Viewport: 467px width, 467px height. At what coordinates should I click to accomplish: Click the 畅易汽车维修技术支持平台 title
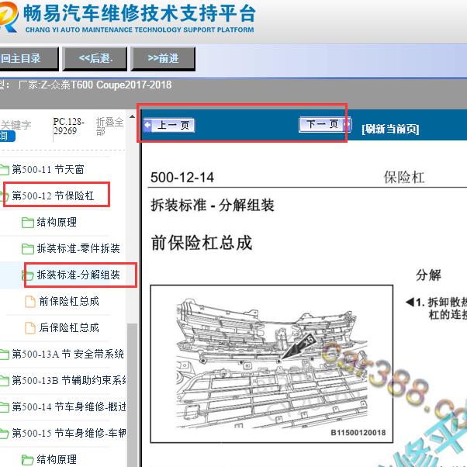click(x=140, y=13)
